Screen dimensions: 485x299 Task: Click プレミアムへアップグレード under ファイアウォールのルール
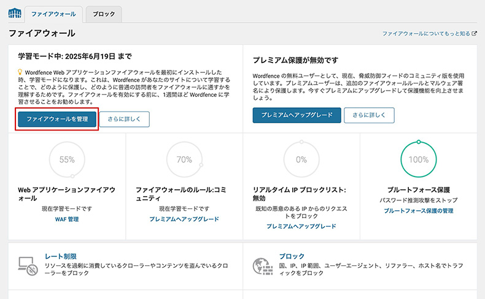pos(184,219)
